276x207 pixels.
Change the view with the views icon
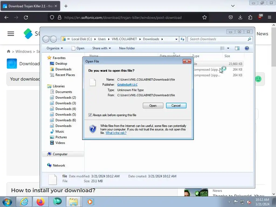coord(222,48)
